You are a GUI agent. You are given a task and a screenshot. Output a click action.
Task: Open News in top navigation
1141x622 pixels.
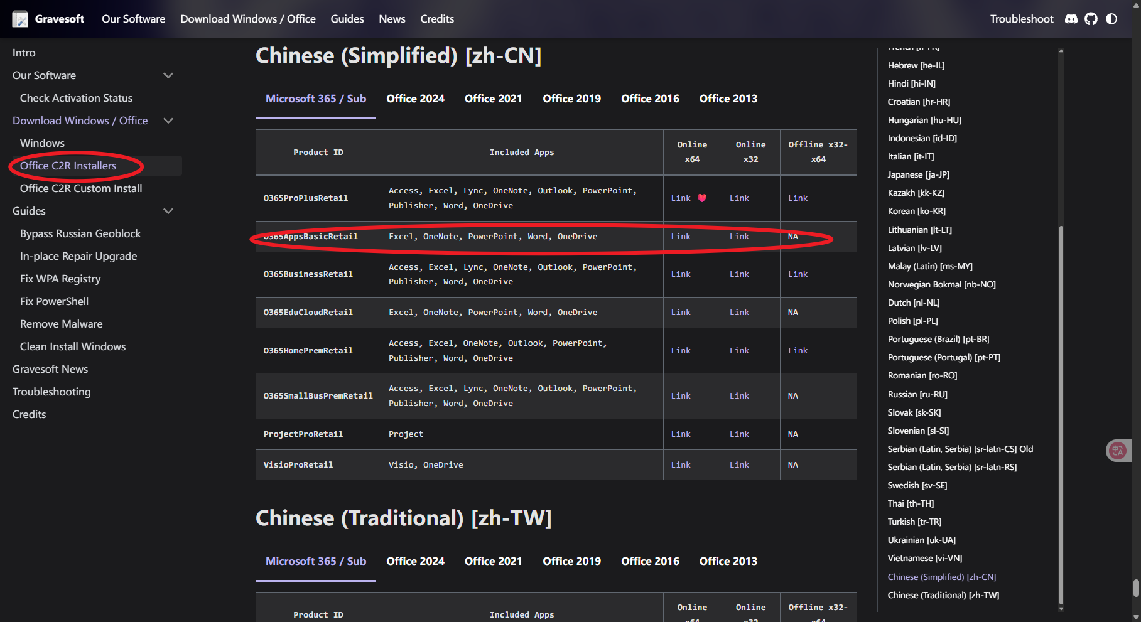coord(392,19)
